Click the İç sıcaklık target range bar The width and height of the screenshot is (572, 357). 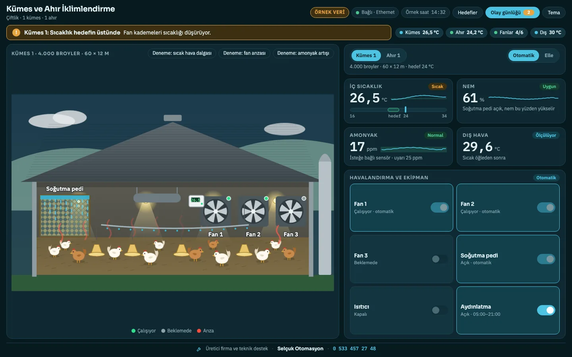point(398,110)
